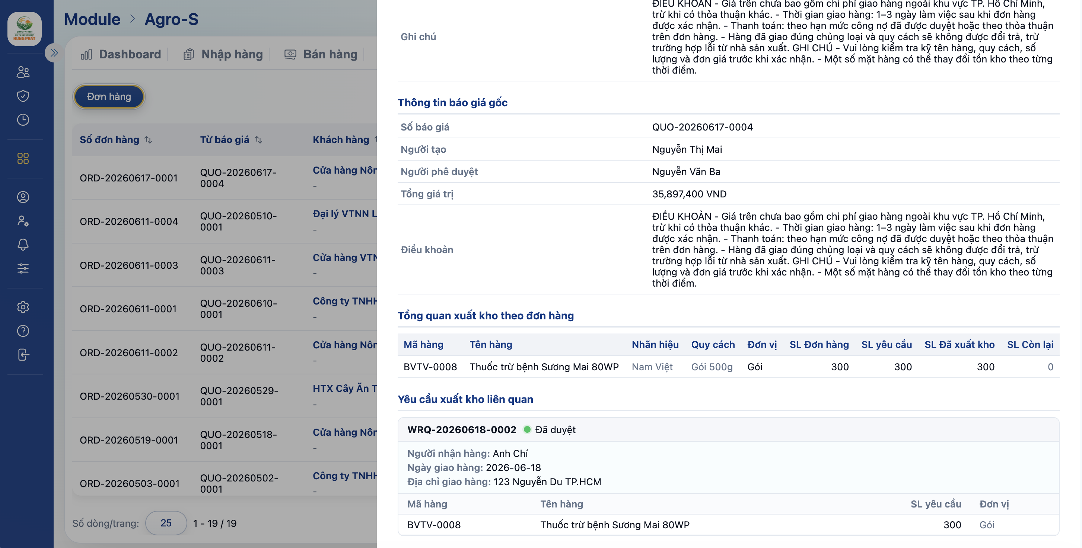Open the help question mark icon

click(x=23, y=331)
